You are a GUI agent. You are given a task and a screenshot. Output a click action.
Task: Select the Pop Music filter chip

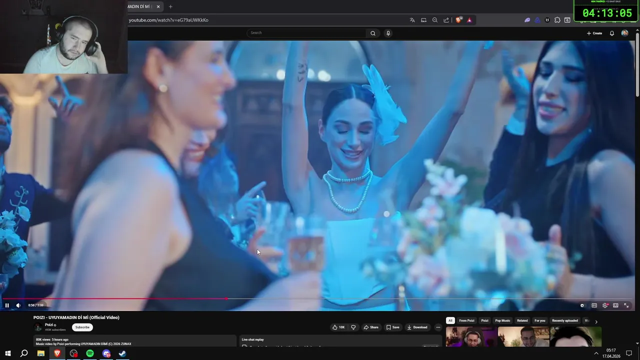click(502, 320)
